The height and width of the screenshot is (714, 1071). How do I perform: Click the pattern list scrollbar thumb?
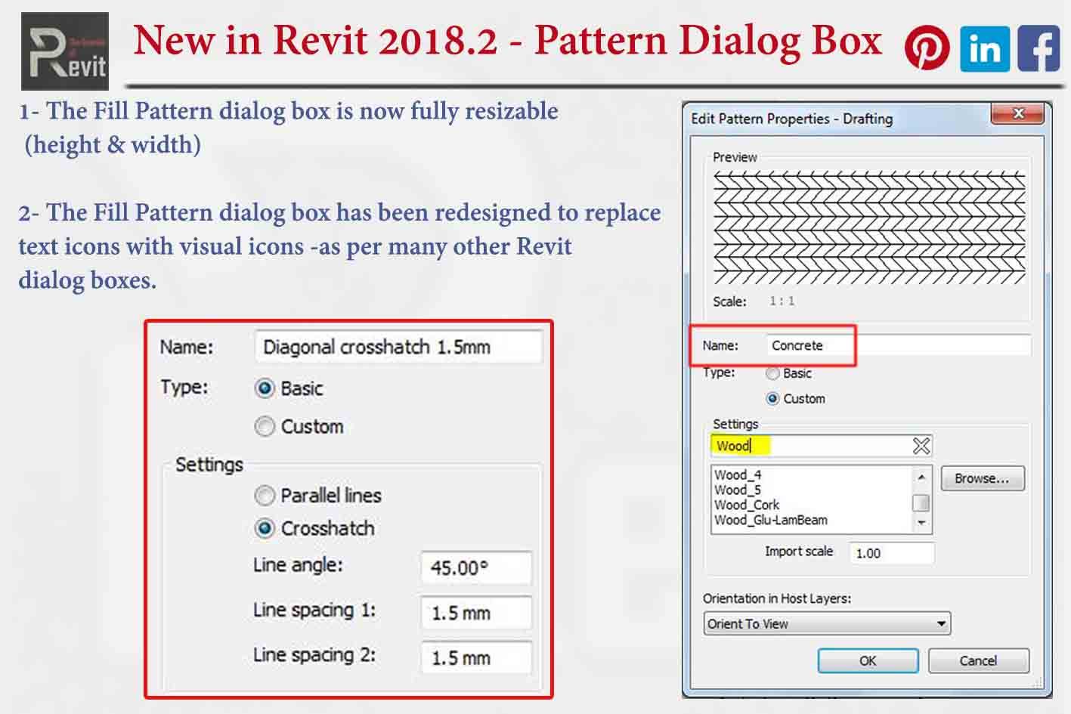click(x=921, y=502)
